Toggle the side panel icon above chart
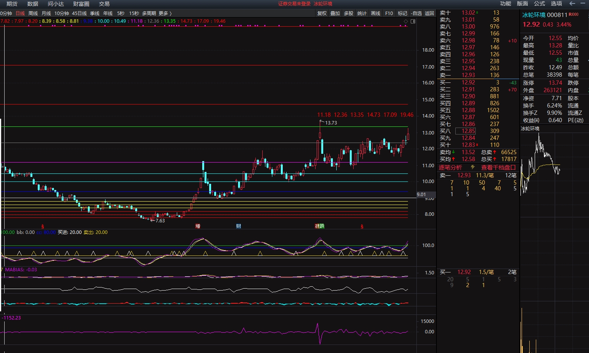Screen dimensions: 589x353 [413, 21]
